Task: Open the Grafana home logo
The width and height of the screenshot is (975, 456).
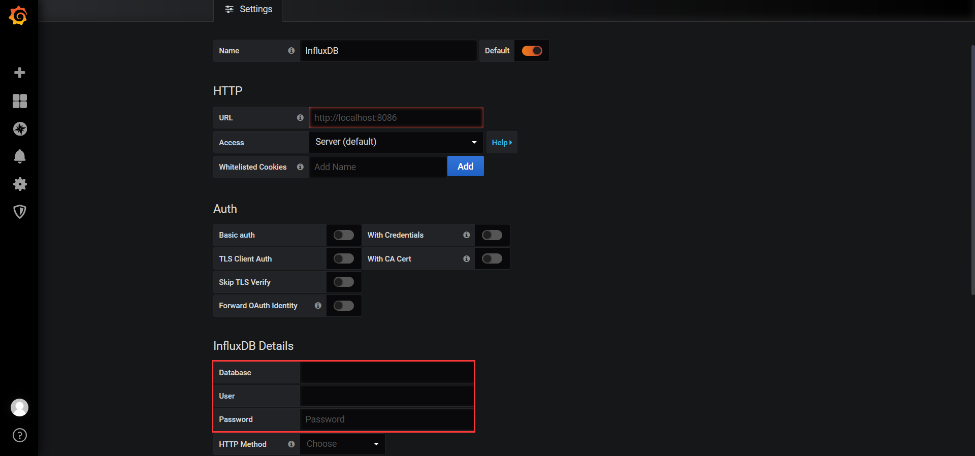Action: [x=19, y=16]
